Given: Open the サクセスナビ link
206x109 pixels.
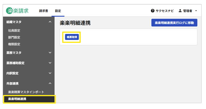Looking at the screenshot, I should [x=164, y=11].
